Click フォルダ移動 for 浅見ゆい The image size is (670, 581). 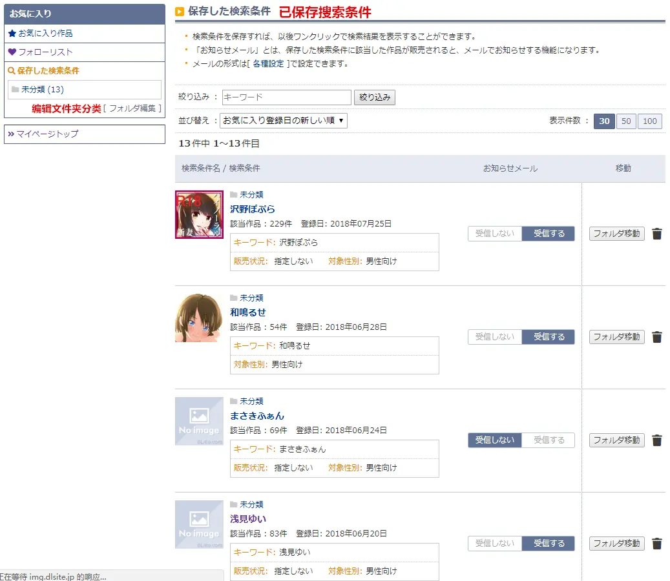[616, 544]
